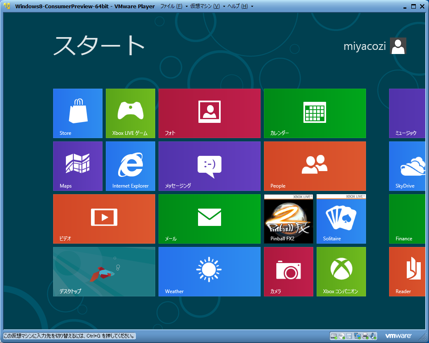This screenshot has height=343, width=429.
Task: Launch the Solitaire tile
Action: point(341,219)
